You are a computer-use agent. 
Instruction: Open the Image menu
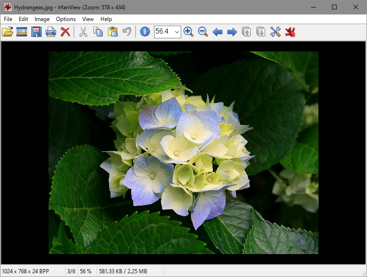pyautogui.click(x=42, y=19)
